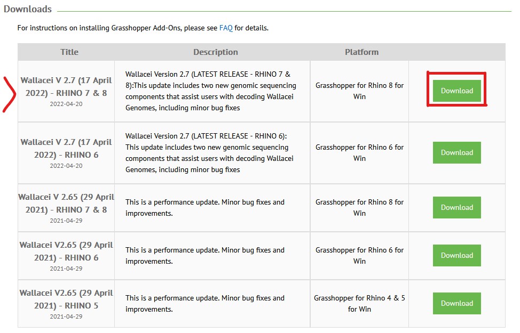Download Wallacei V2.65 for Rhino 5

click(x=456, y=303)
